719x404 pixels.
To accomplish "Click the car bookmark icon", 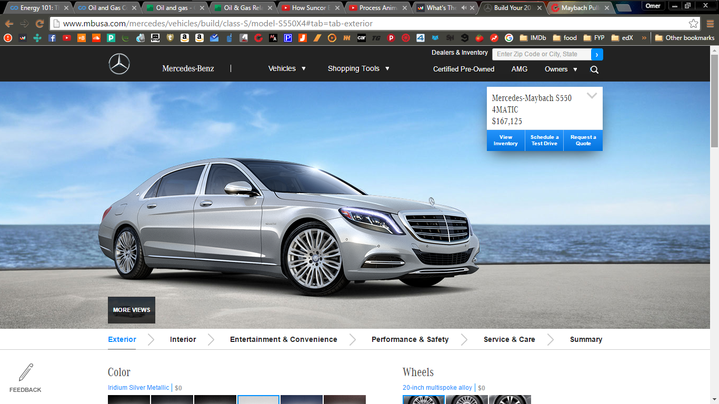I will tap(362, 38).
